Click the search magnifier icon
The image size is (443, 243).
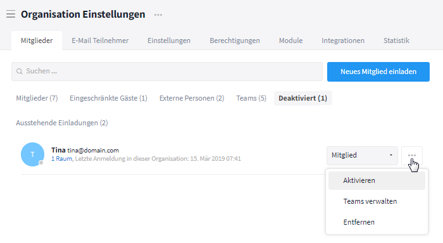(19, 72)
